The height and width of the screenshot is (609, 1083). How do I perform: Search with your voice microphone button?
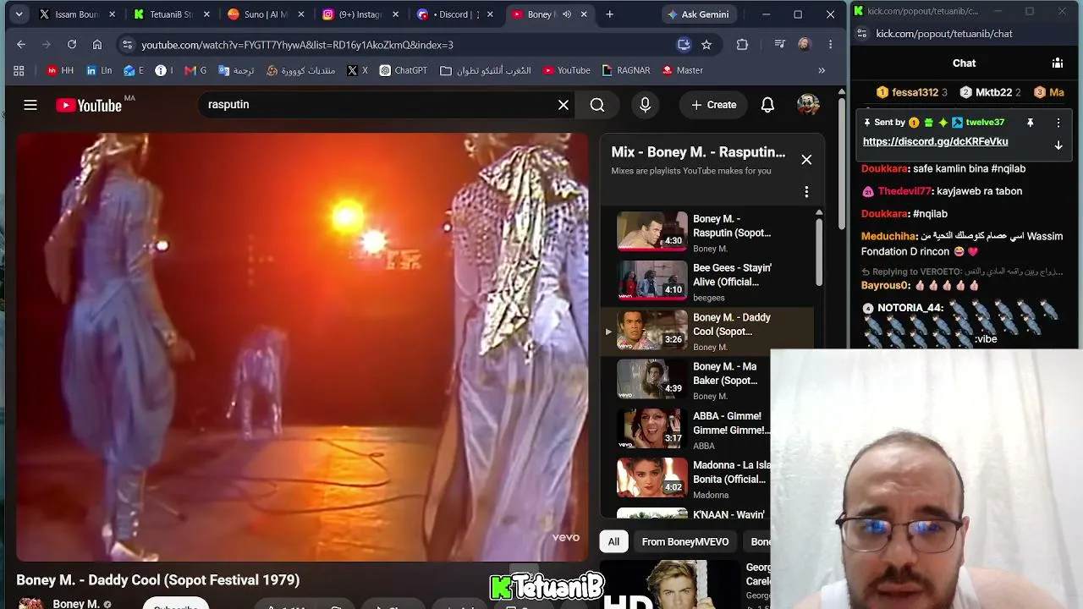click(x=646, y=105)
